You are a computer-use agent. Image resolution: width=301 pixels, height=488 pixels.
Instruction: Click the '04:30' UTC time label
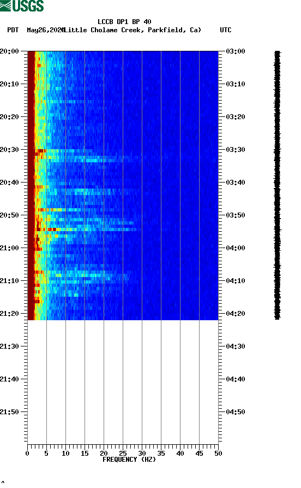(236, 346)
